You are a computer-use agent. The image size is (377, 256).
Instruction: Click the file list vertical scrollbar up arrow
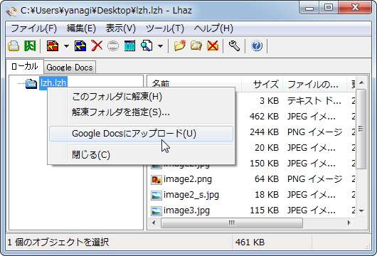361,83
